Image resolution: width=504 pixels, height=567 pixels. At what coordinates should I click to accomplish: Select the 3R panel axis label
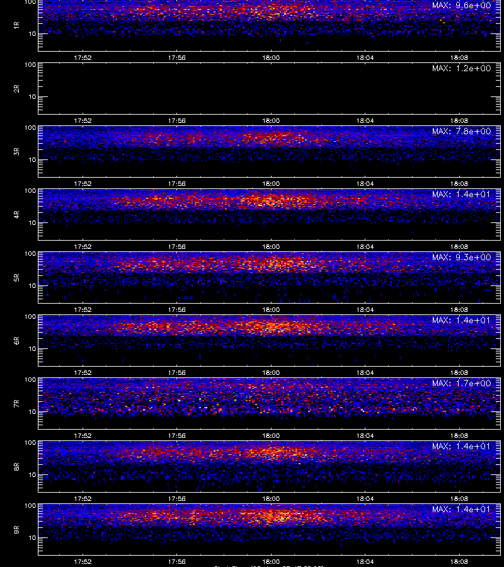[x=16, y=151]
